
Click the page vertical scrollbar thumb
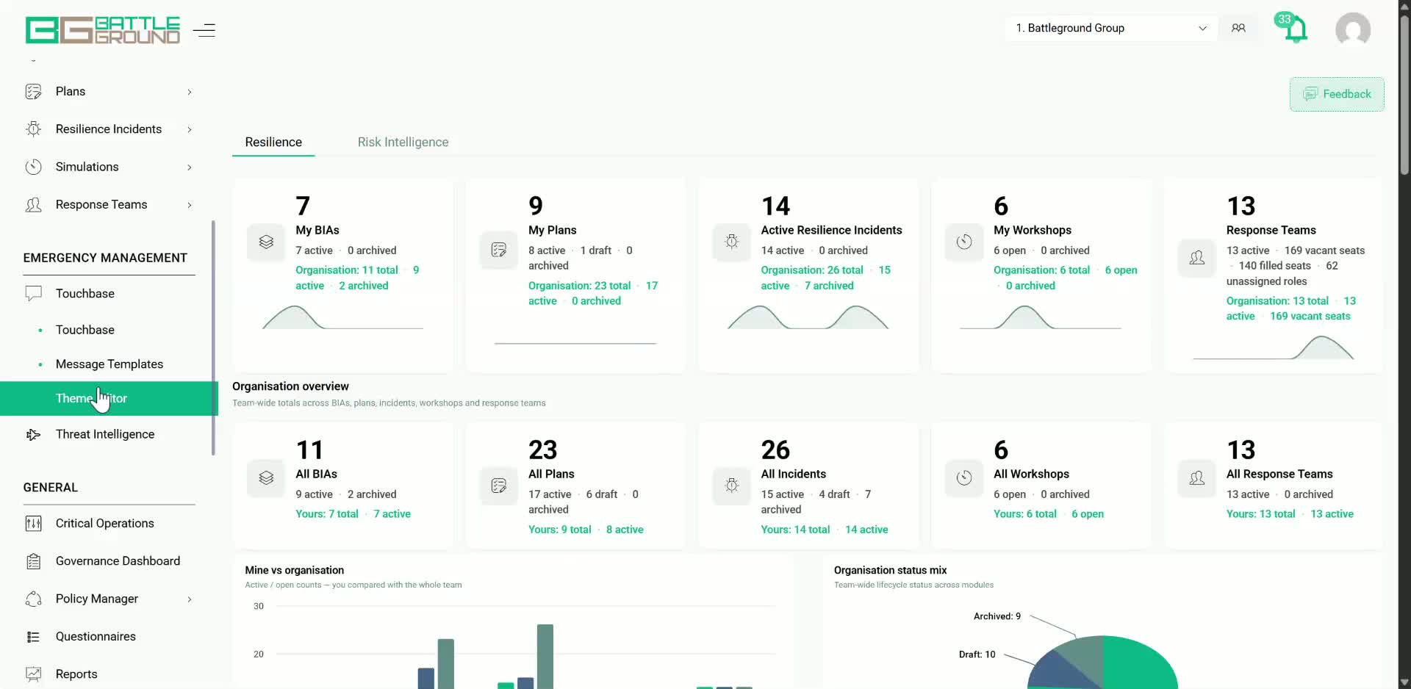1404,94
